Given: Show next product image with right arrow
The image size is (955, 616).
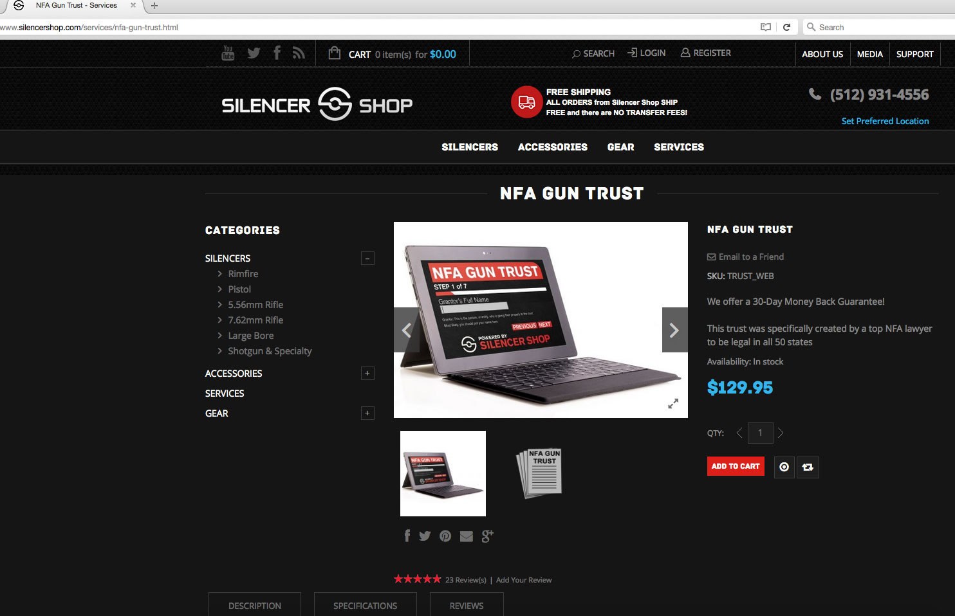Looking at the screenshot, I should tap(674, 330).
